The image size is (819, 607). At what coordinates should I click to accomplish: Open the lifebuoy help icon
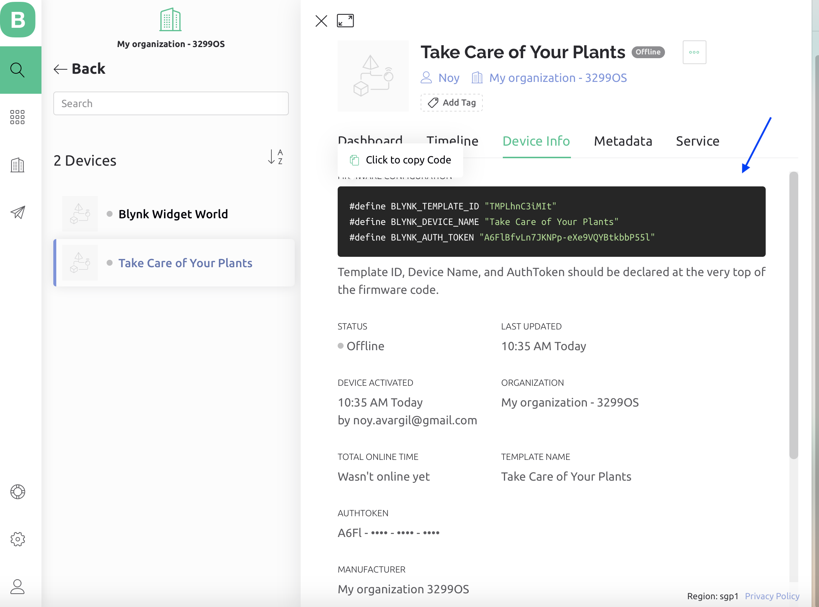click(x=17, y=492)
